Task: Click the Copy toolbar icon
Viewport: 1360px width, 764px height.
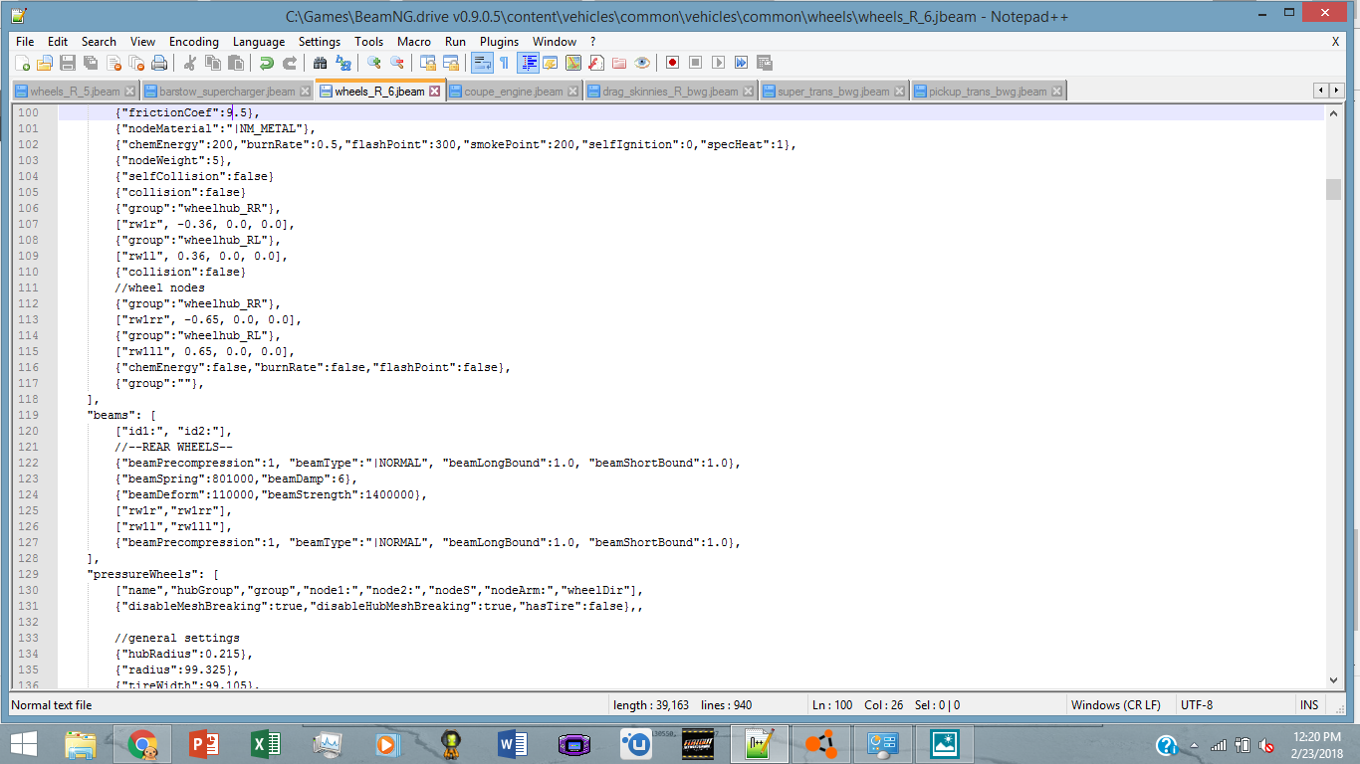Action: (213, 63)
